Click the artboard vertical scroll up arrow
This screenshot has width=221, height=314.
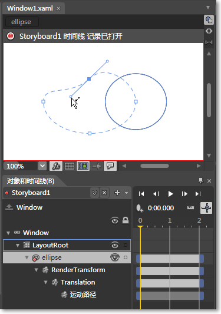209,54
